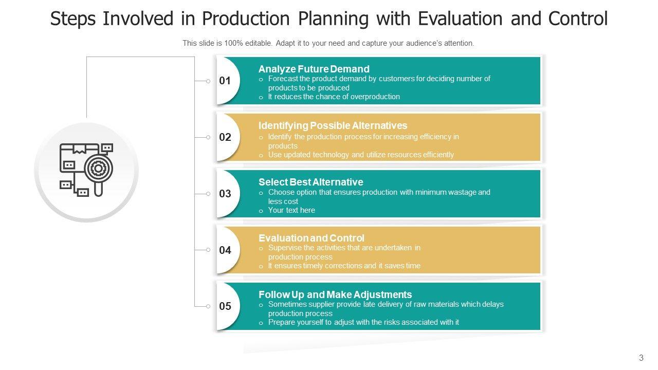Click the 'Your text here' placeholder bullet

[x=291, y=210]
